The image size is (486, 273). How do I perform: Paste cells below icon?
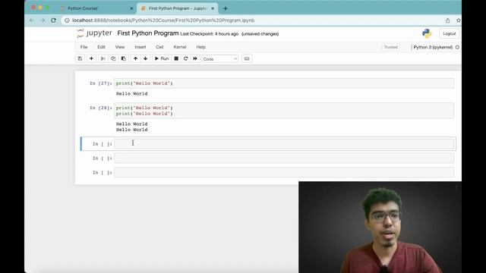click(x=124, y=58)
